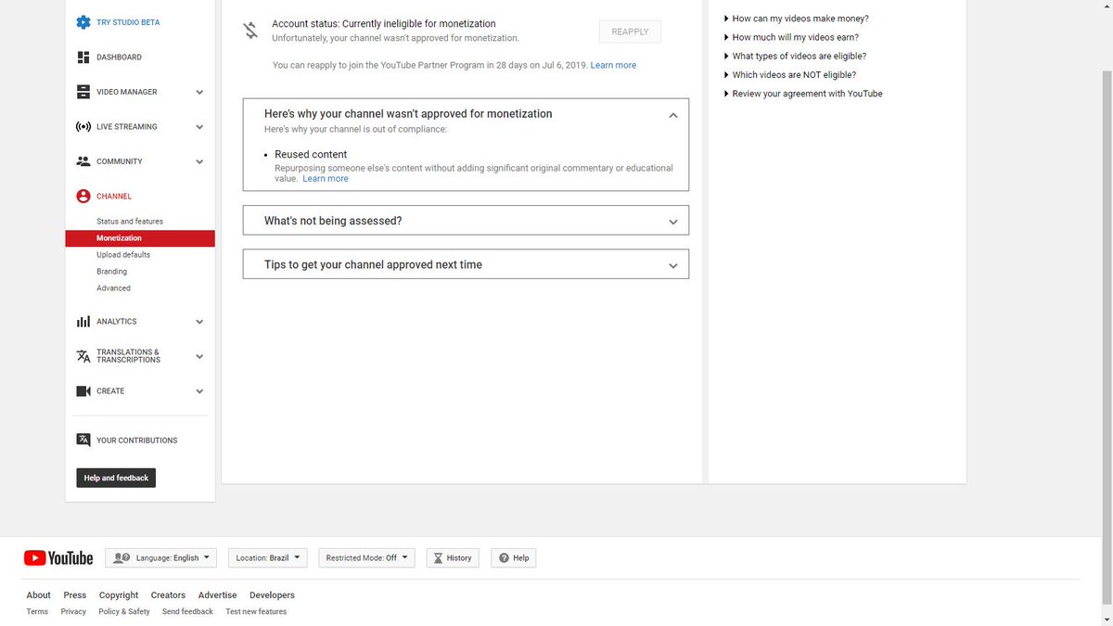Screen dimensions: 1113x626
Task: Expand 'What types of videos are eligible?'
Action: (x=795, y=56)
